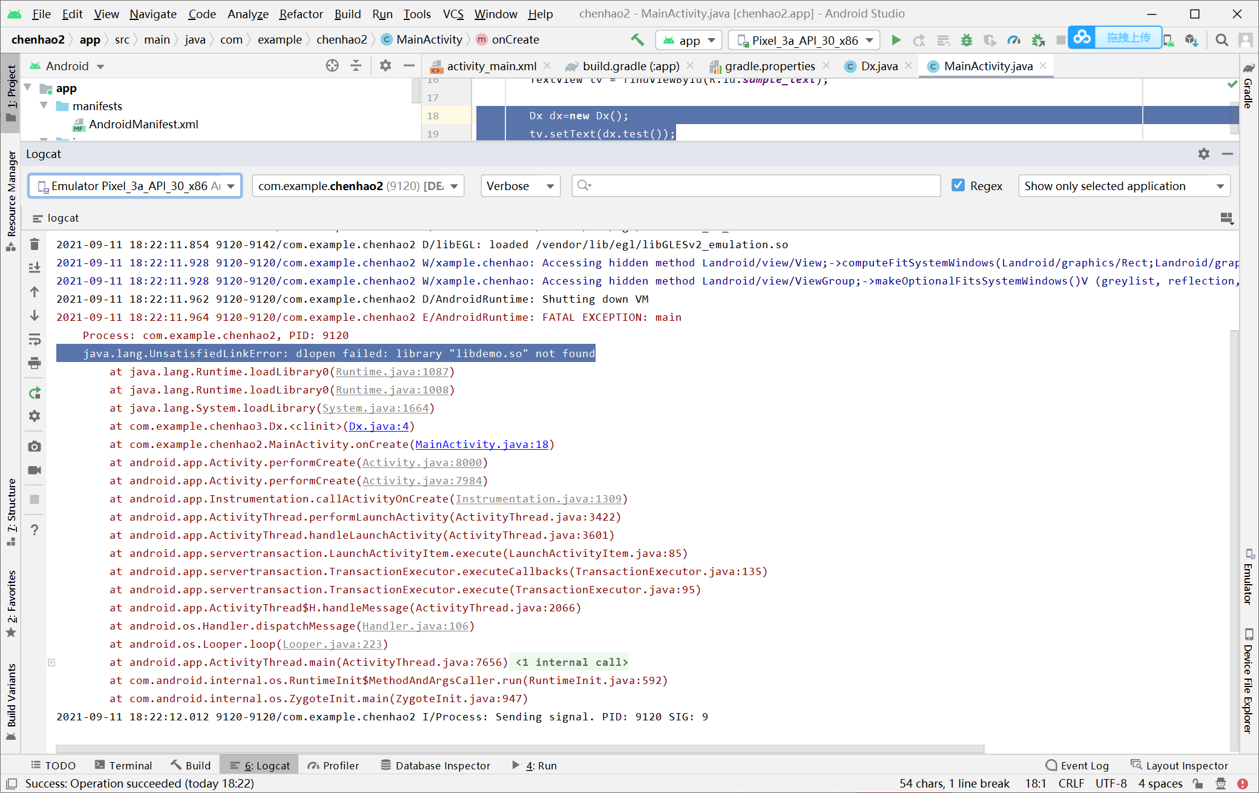Toggle the Regex checkbox

958,186
